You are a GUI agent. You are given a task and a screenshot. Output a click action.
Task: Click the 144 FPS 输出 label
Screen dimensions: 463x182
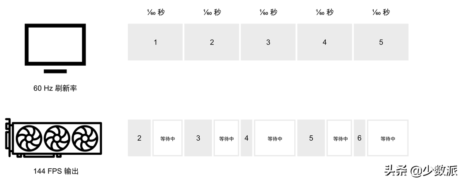point(55,171)
